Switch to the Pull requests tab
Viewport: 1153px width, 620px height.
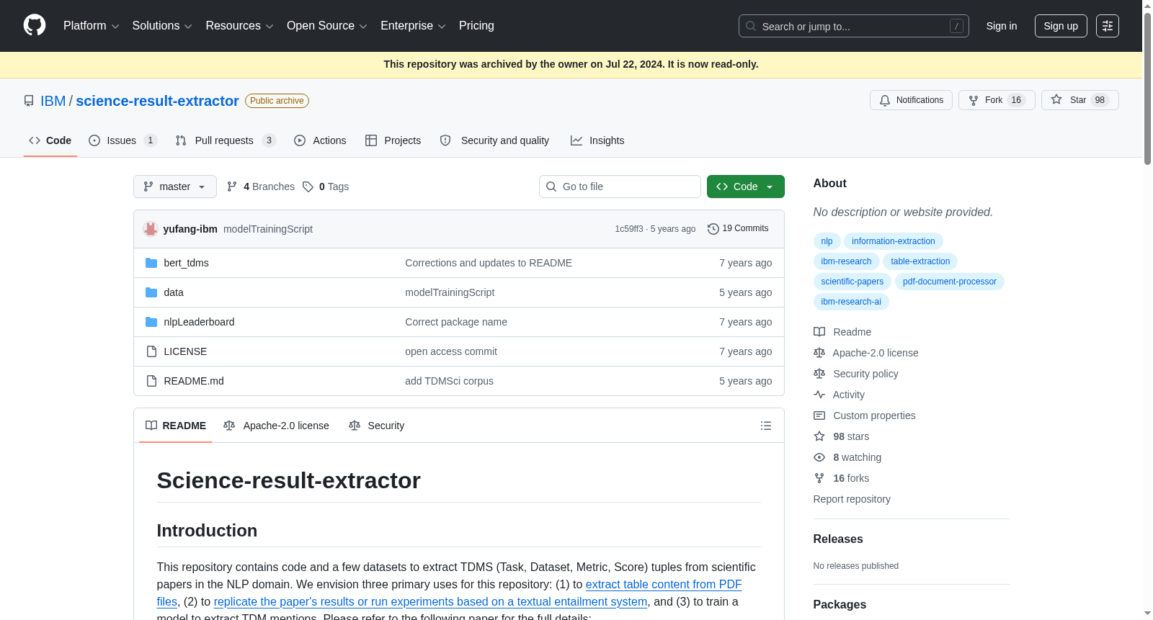click(226, 140)
